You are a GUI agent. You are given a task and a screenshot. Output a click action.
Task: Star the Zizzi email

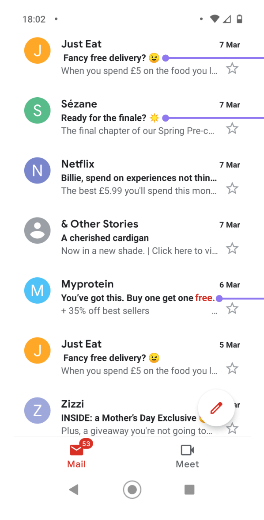click(x=232, y=428)
